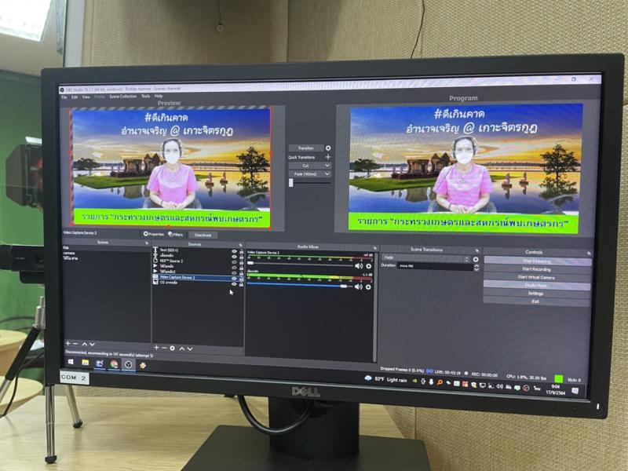Click the Deactivate button
Screen dimensions: 628x471
[x=203, y=235]
